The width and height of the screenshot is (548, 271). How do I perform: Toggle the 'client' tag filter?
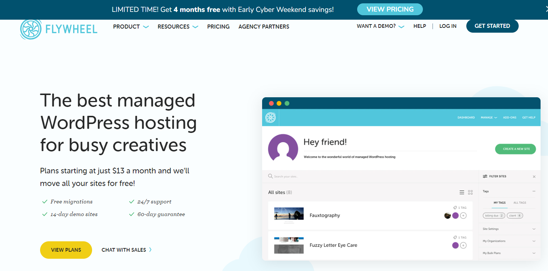tap(515, 215)
